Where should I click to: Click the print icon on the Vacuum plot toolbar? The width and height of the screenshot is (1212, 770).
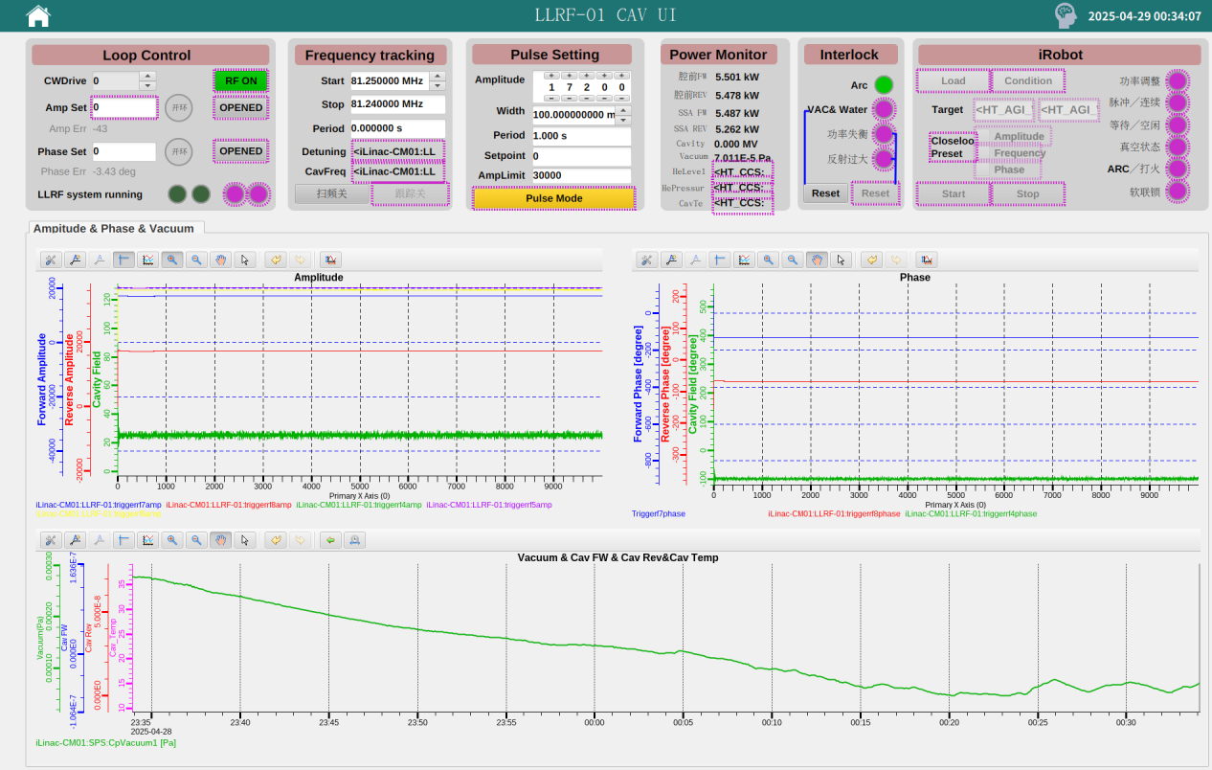(355, 540)
